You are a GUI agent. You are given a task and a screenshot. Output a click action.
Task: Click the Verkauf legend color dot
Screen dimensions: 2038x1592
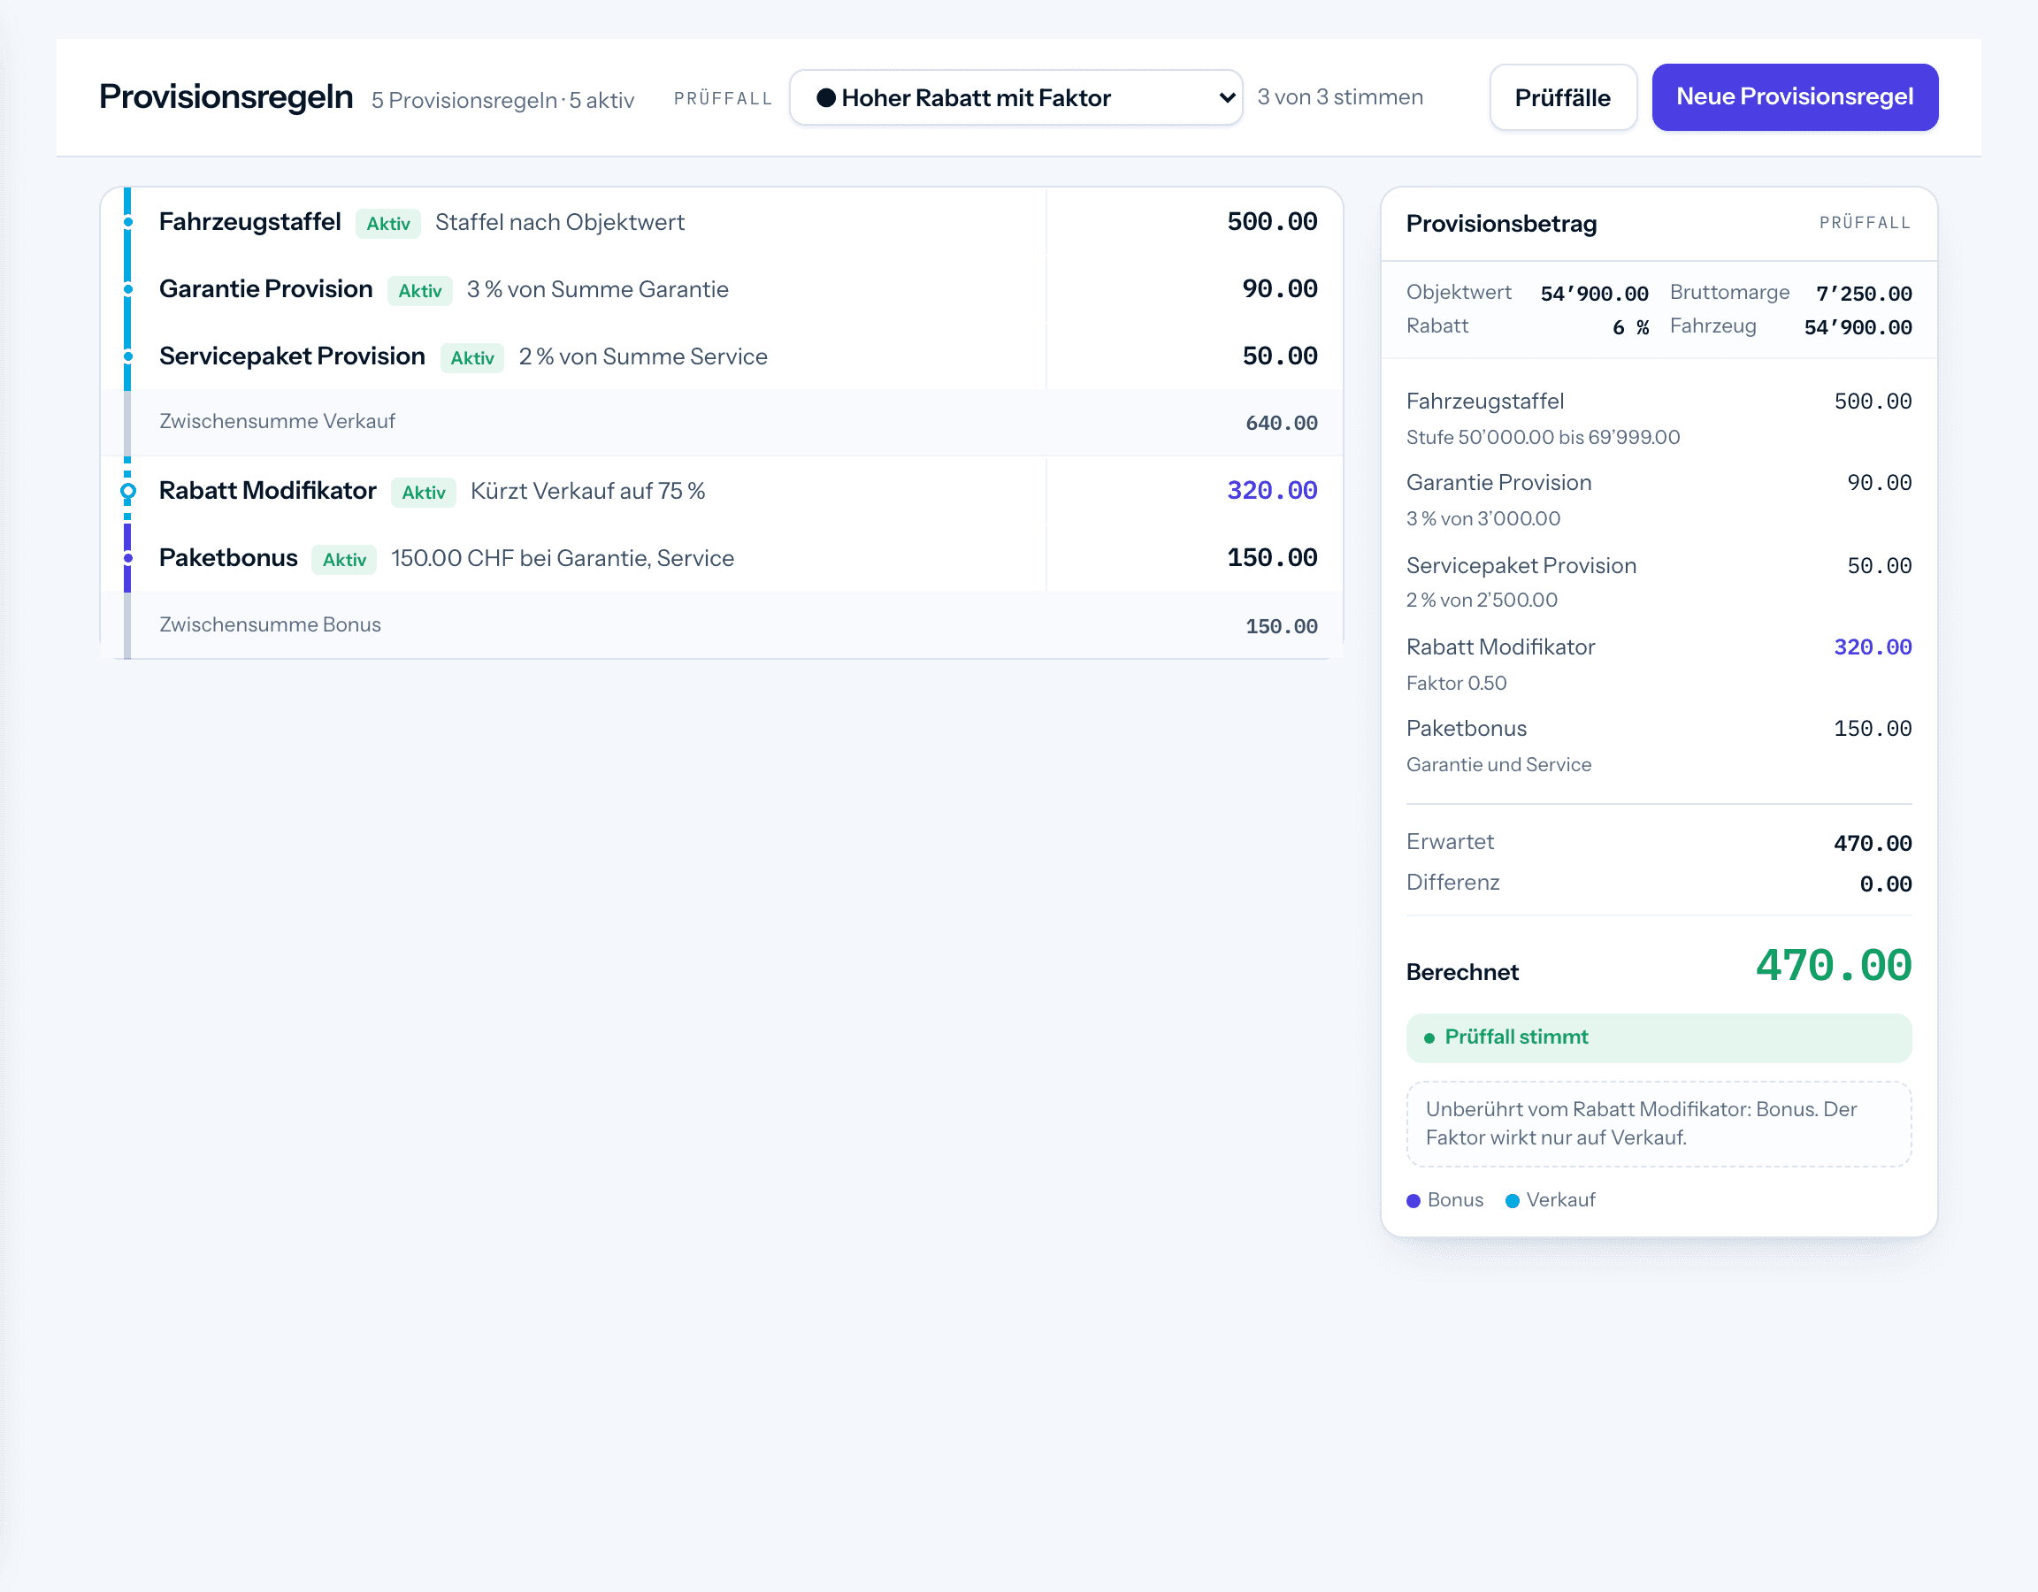pos(1513,1201)
